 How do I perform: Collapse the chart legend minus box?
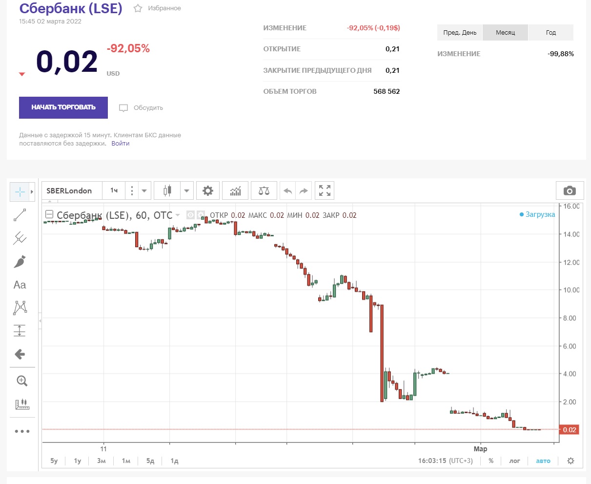pos(49,214)
